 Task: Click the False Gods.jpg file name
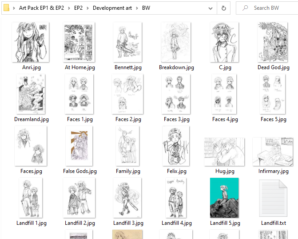pyautogui.click(x=80, y=171)
